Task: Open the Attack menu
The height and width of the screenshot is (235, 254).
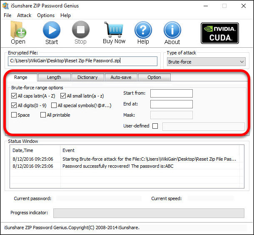Action: tap(24, 15)
